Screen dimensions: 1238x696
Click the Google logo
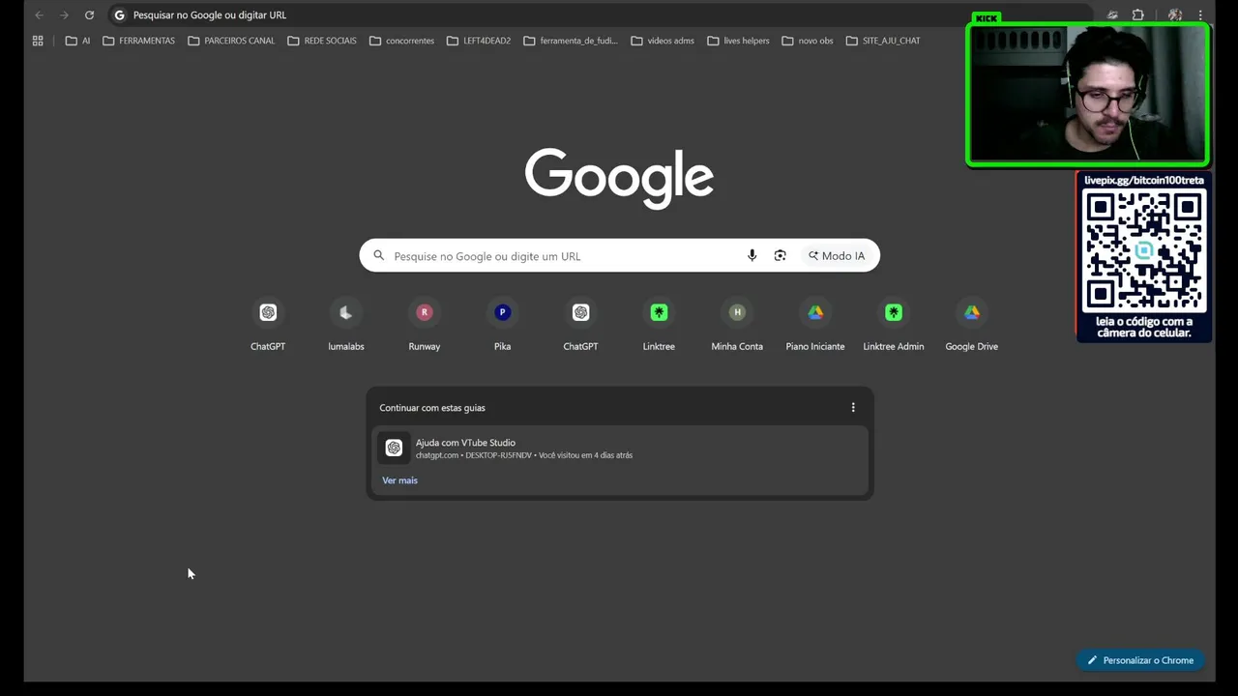coord(619,178)
